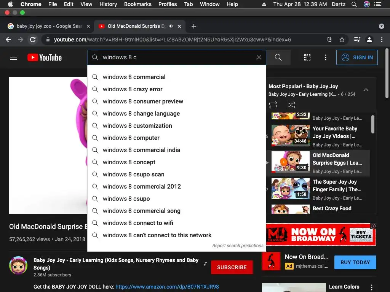Close the baby joy joy zoo Google tab
390x292 pixels.
pyautogui.click(x=88, y=26)
